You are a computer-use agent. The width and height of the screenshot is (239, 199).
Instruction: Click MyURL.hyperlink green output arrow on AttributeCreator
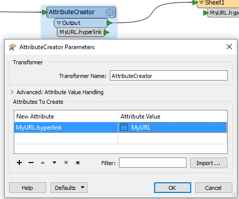point(106,32)
